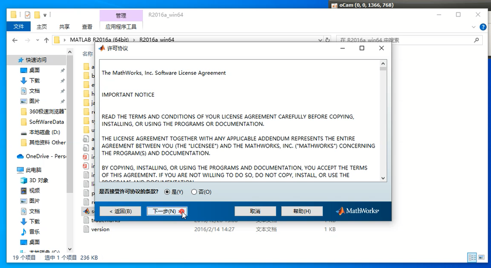This screenshot has width=491, height=268.
Task: Open the 应用程序工具 tab
Action: (121, 27)
